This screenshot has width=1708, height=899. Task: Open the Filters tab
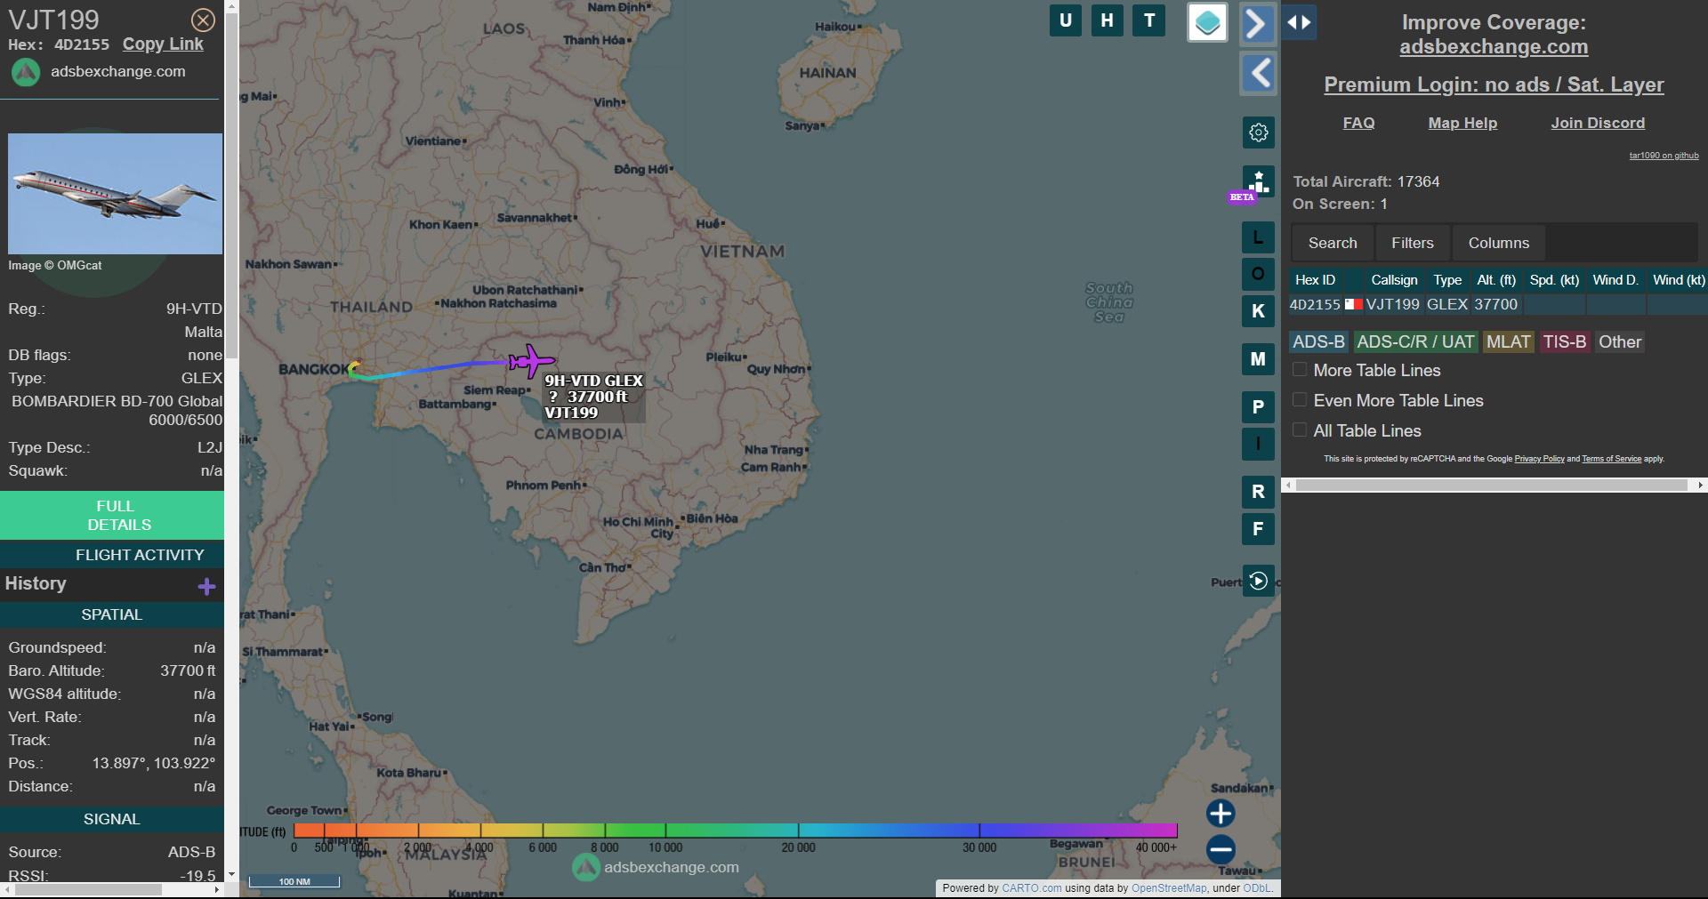click(x=1413, y=243)
